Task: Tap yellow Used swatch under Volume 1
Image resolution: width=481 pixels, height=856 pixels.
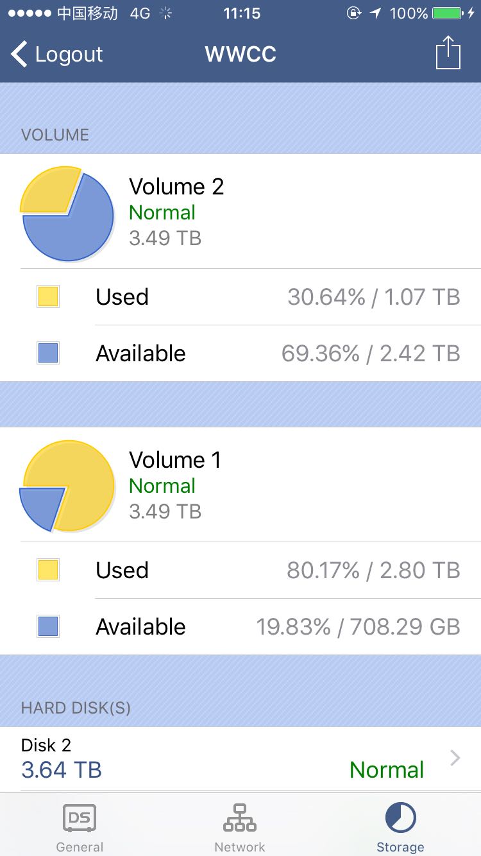Action: click(48, 570)
